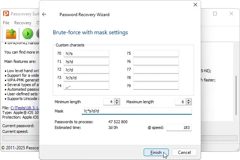Open the Recovery menu
This screenshot has width=240, height=160.
pos(23,23)
